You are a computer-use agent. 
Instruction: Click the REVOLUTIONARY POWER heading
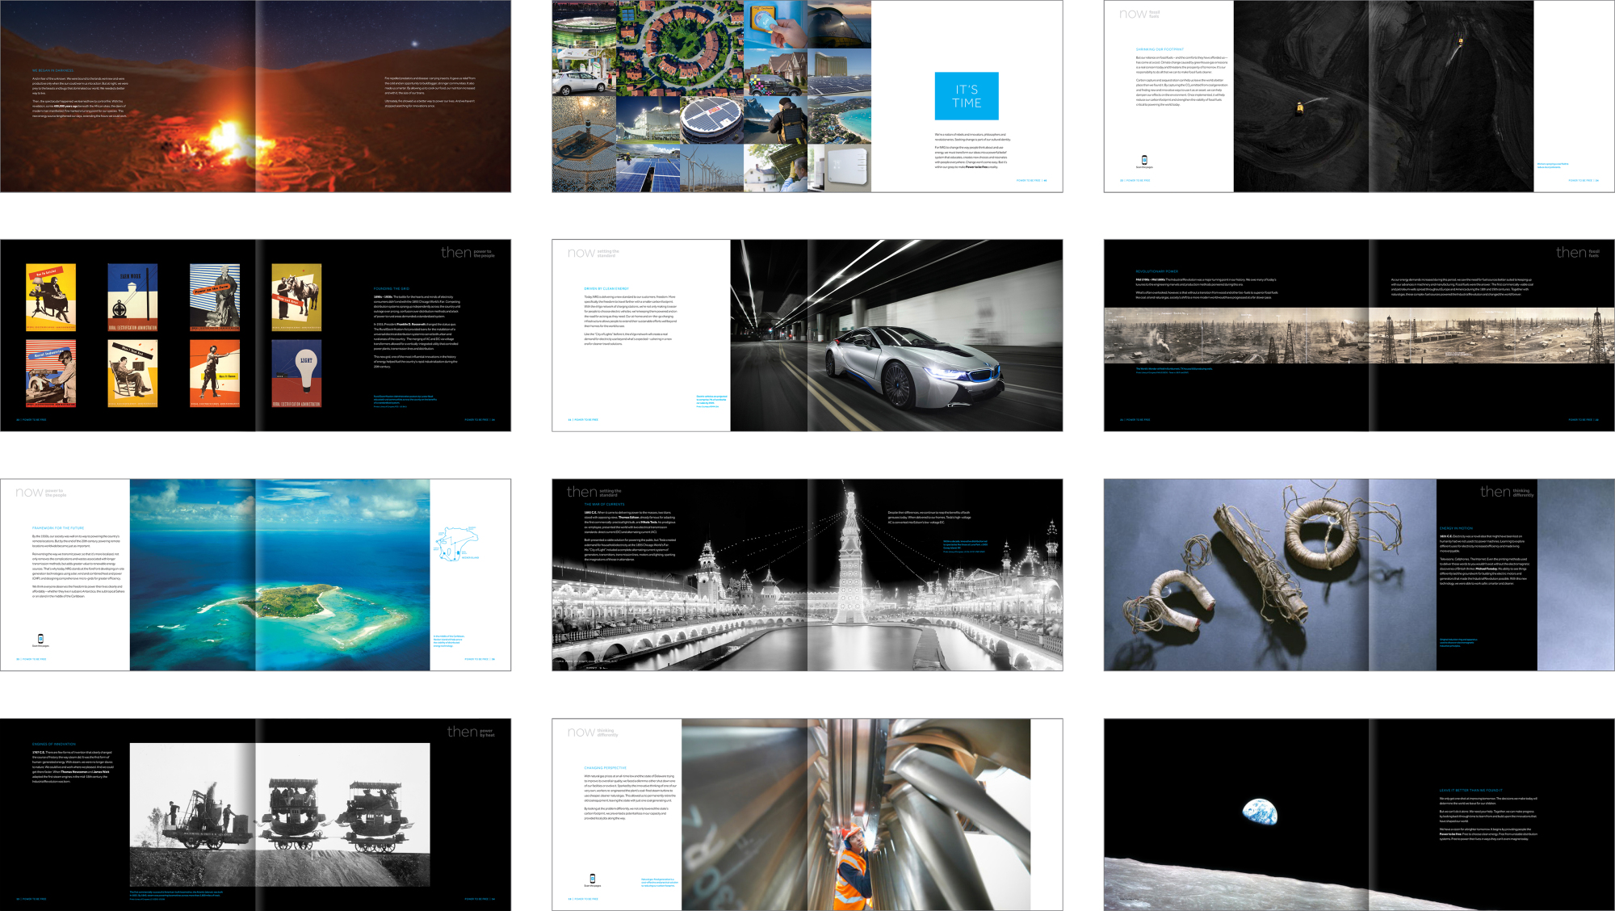click(1157, 271)
